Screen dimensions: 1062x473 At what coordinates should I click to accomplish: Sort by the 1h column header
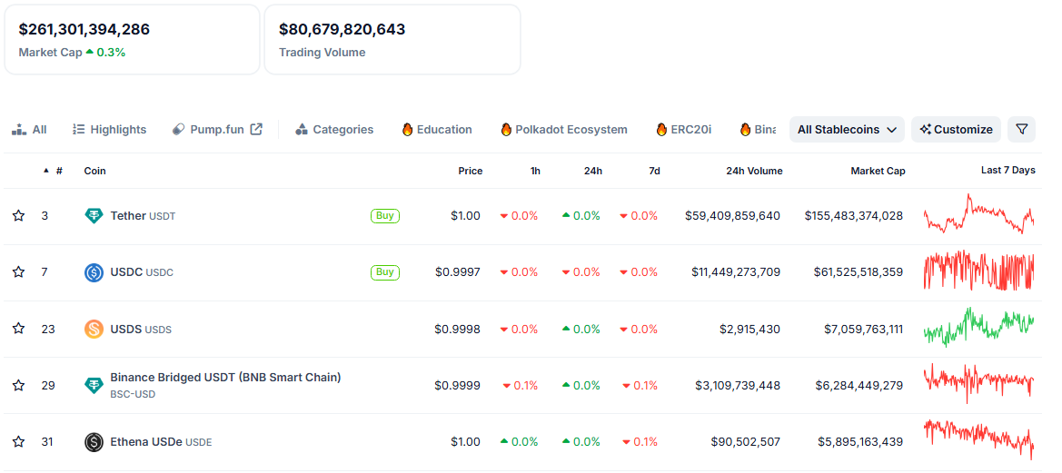click(535, 171)
